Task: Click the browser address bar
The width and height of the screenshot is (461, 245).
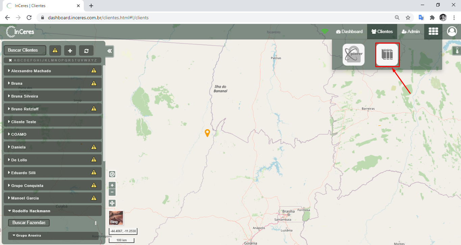Action: (x=216, y=18)
